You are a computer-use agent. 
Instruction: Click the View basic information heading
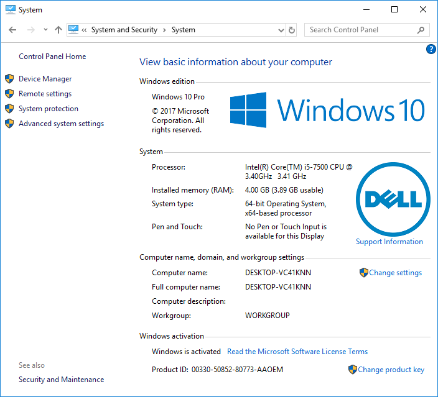(236, 62)
